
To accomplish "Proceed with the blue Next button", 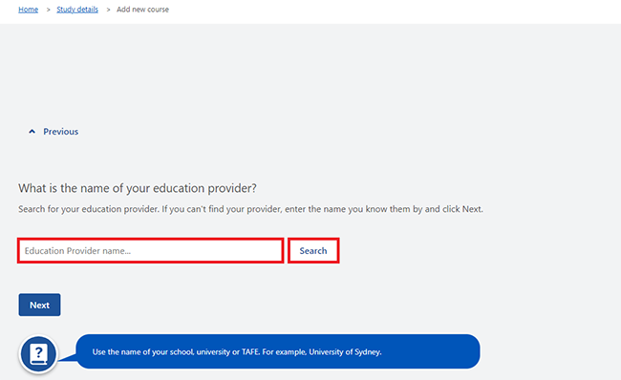I will pyautogui.click(x=39, y=305).
